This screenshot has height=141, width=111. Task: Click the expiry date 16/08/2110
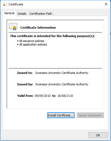(x=65, y=96)
